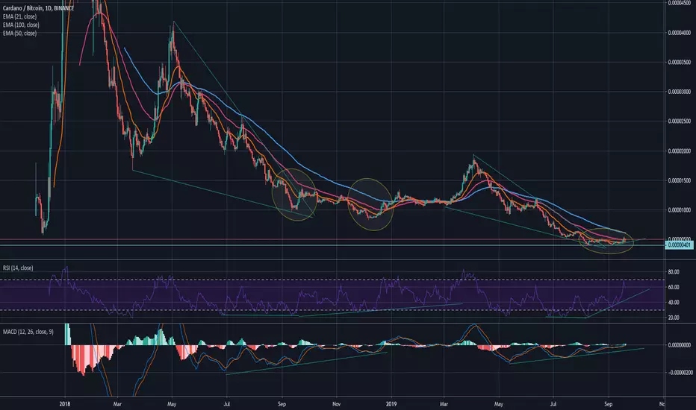Click the MACD (12, 26, close, 9) pane label
The image size is (696, 410).
(28, 332)
